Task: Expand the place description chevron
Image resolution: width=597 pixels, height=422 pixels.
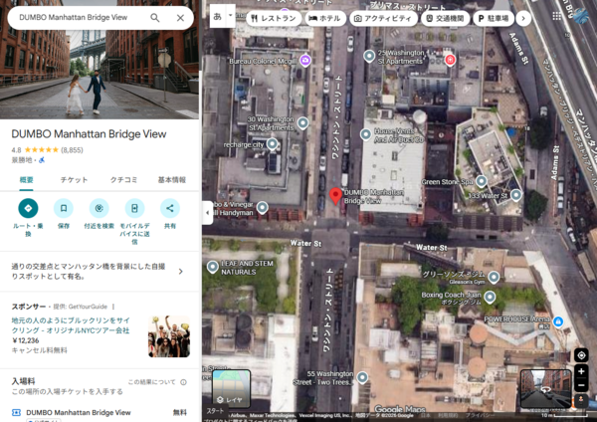Action: pos(181,272)
